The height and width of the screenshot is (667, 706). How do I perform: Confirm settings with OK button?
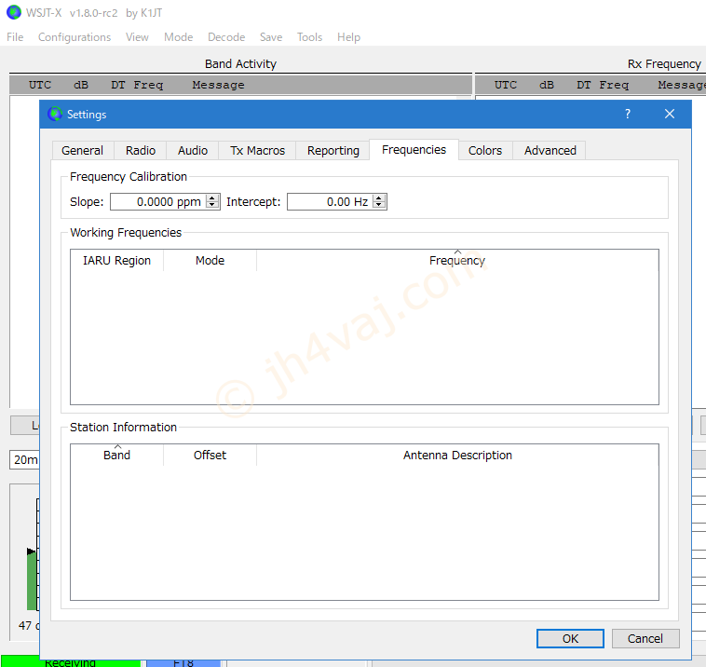click(570, 639)
